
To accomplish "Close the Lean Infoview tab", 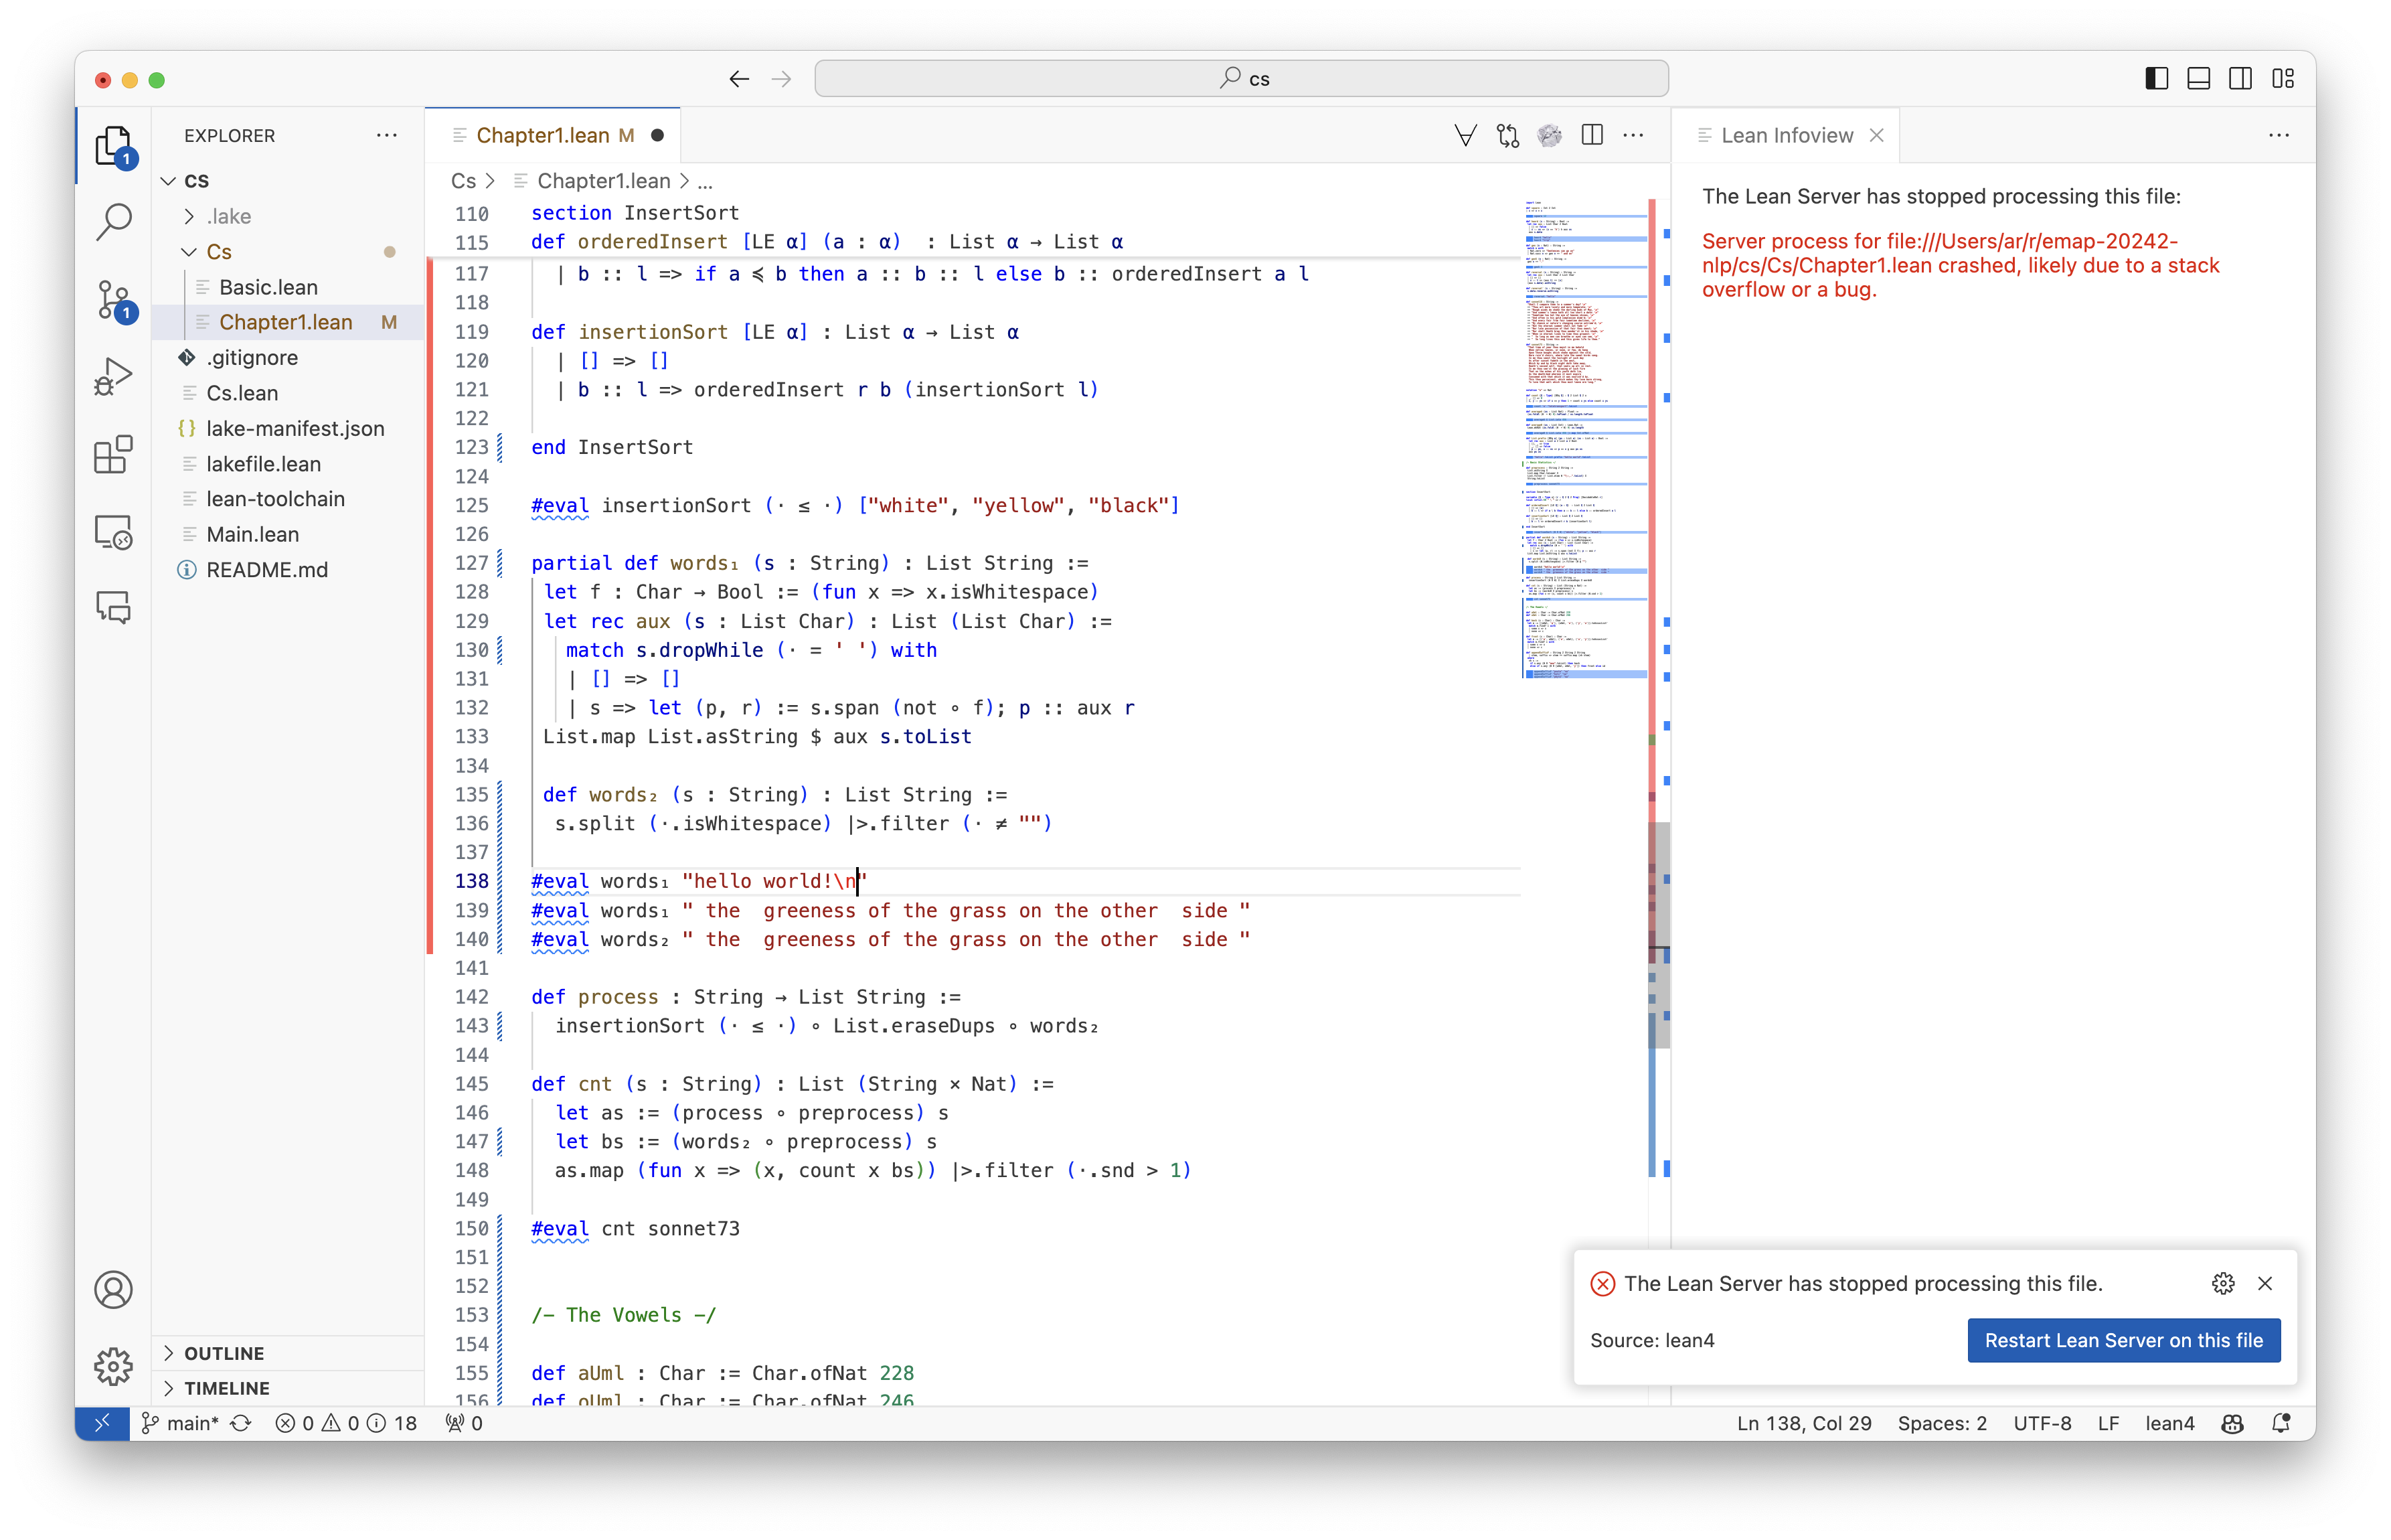I will click(x=1876, y=135).
